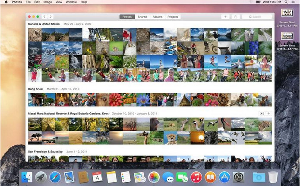Open the File menu
300x186 pixels.
(x=28, y=2)
